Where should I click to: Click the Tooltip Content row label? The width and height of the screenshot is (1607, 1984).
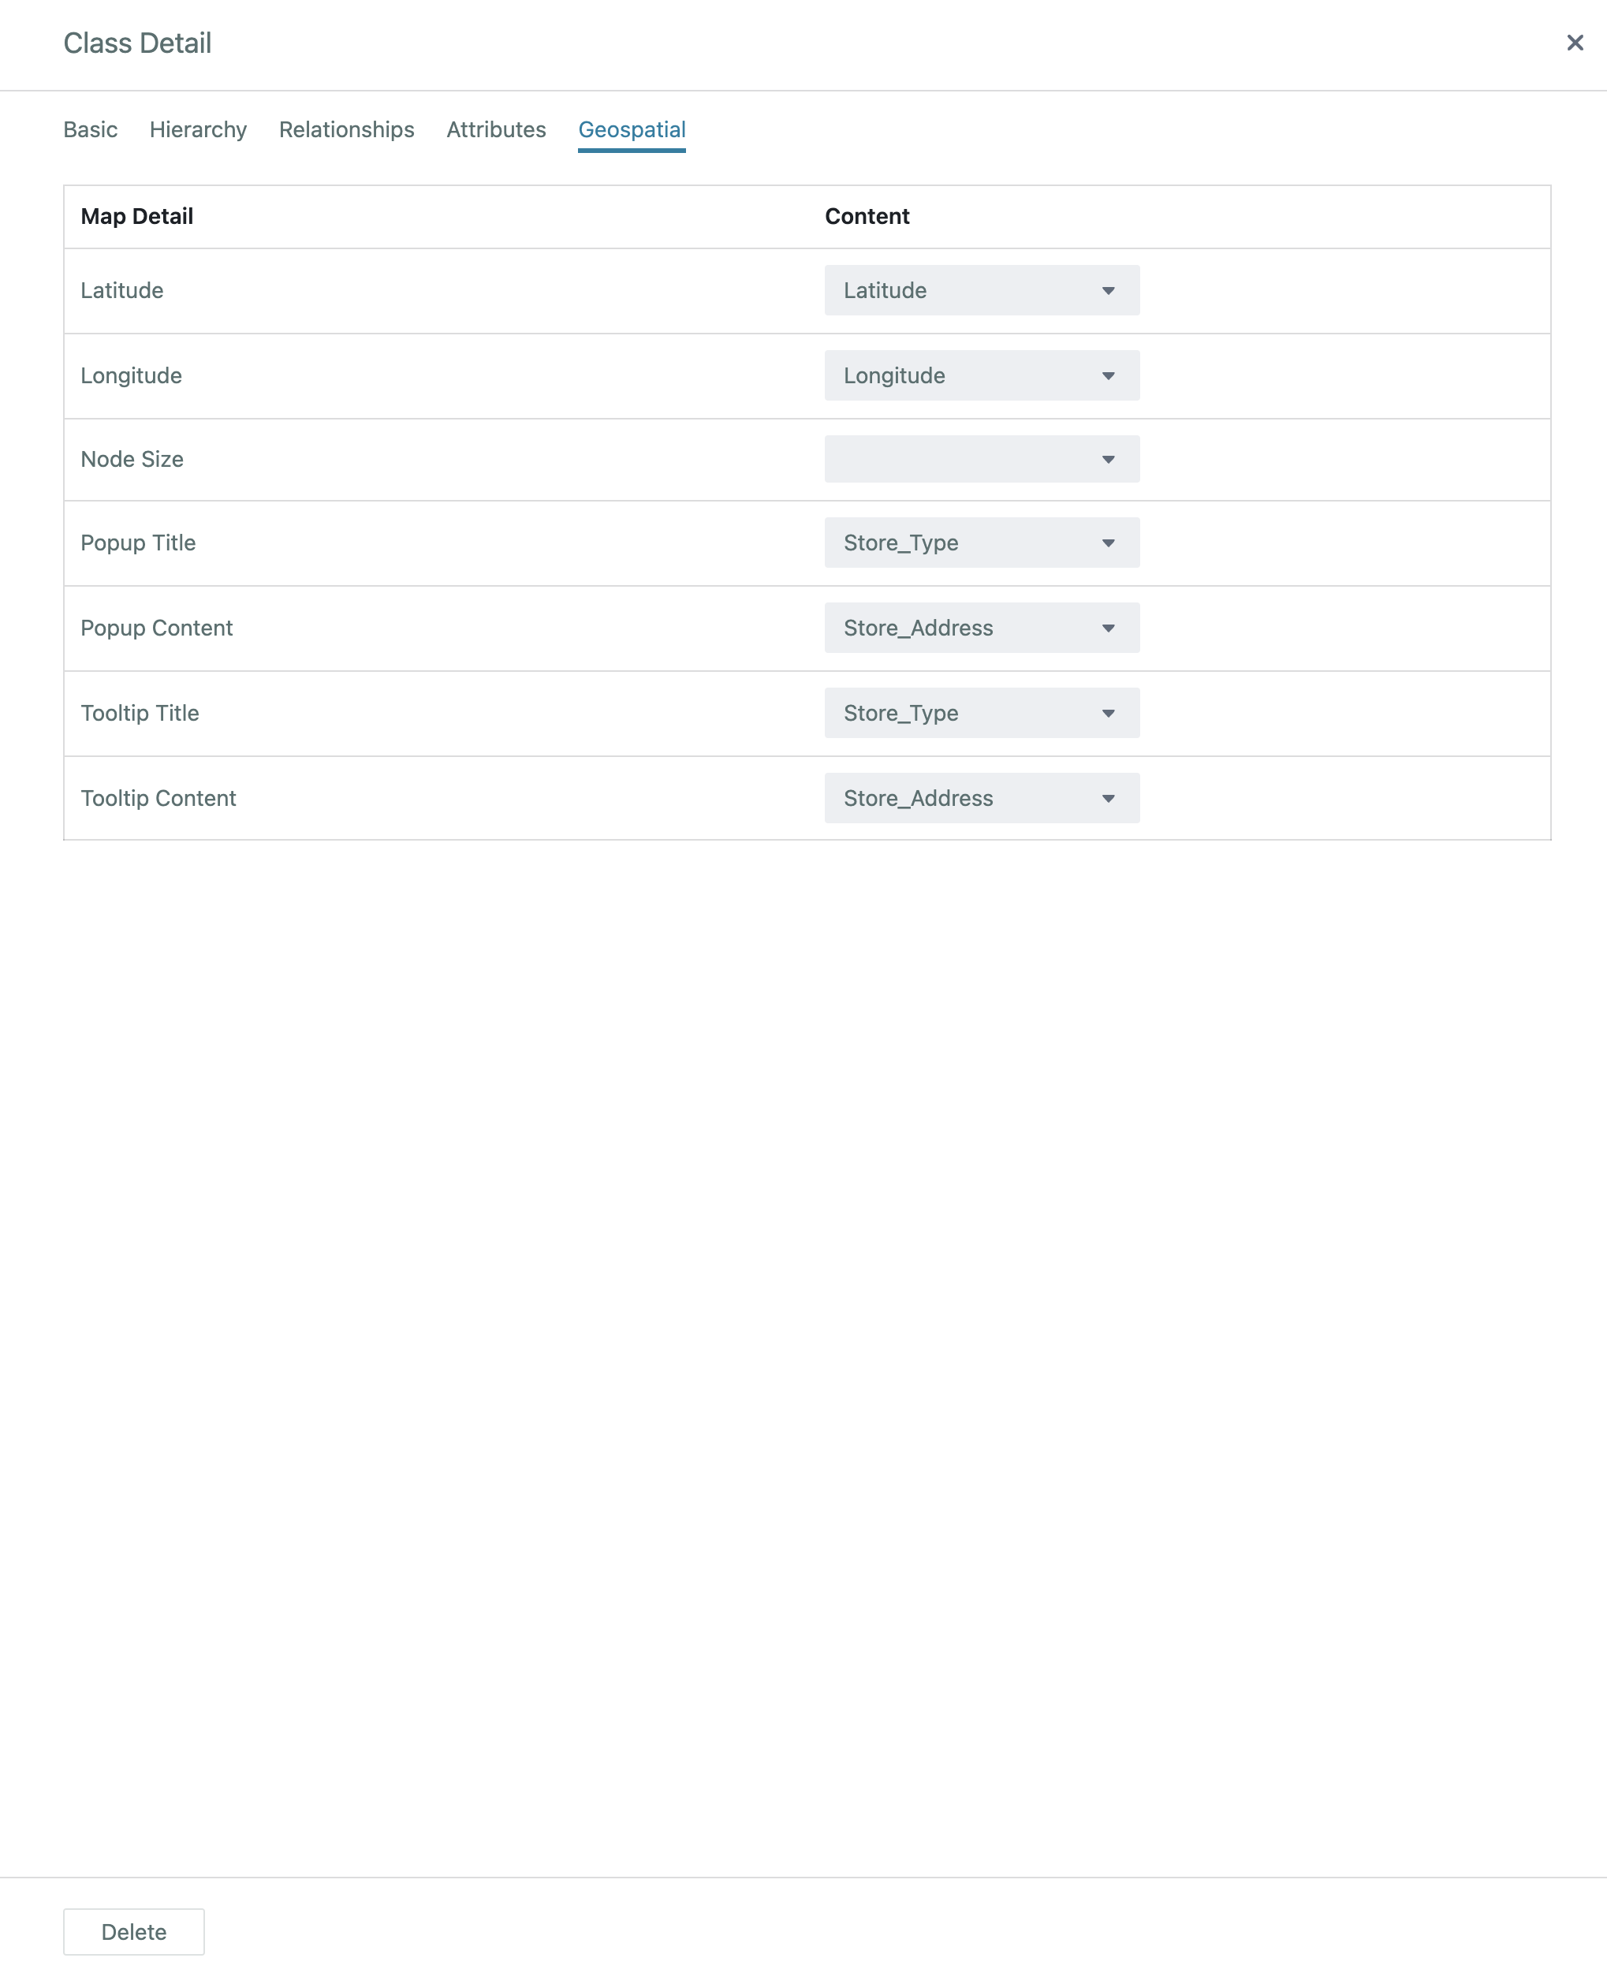click(158, 798)
